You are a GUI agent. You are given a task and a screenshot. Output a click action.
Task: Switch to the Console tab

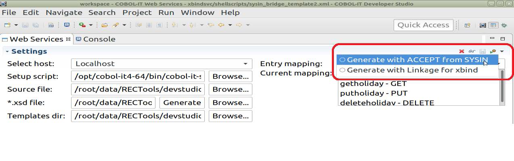point(96,39)
